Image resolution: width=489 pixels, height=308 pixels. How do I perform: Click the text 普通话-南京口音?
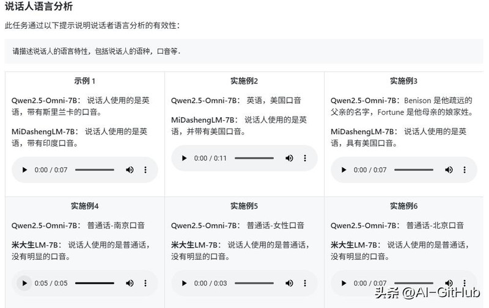(116, 226)
